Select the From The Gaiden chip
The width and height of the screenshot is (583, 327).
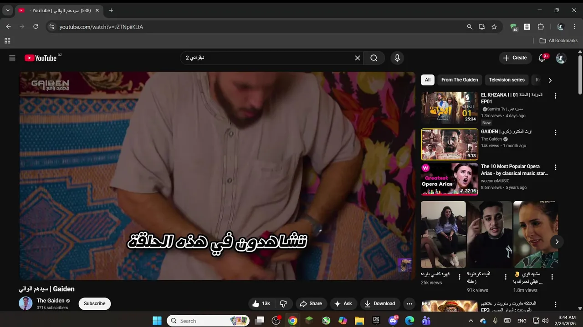[x=460, y=80]
